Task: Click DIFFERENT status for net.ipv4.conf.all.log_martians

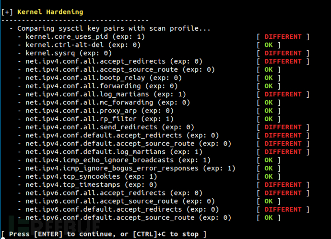Action: point(283,94)
